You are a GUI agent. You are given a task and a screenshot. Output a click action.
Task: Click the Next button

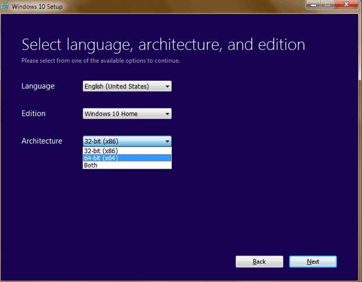coord(313,262)
